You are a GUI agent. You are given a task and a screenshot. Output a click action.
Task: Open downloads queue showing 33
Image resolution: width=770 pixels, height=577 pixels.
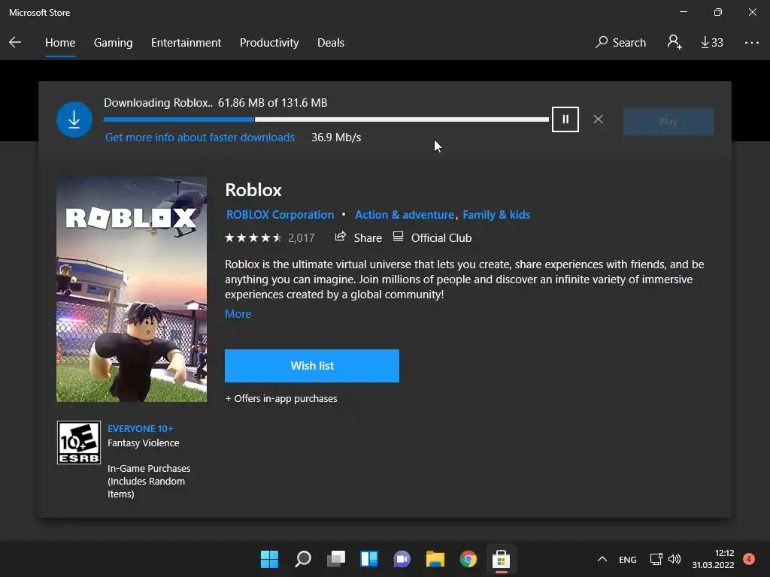pos(711,43)
